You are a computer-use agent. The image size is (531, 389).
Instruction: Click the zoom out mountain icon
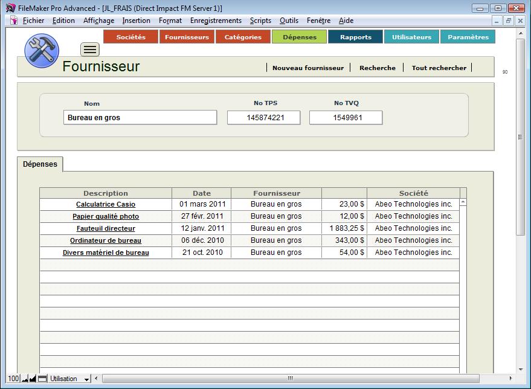click(x=25, y=379)
